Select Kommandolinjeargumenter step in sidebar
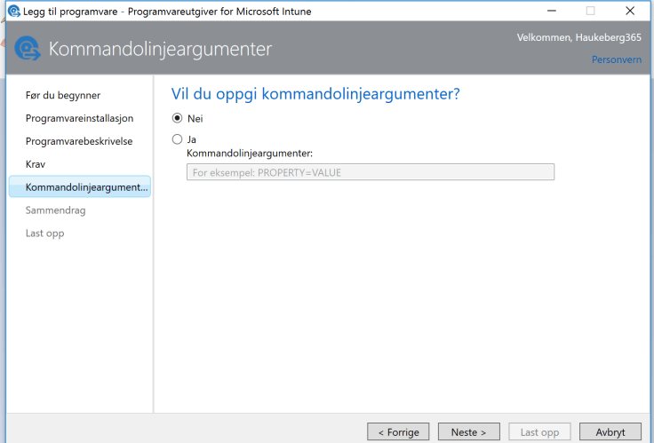 click(x=80, y=186)
